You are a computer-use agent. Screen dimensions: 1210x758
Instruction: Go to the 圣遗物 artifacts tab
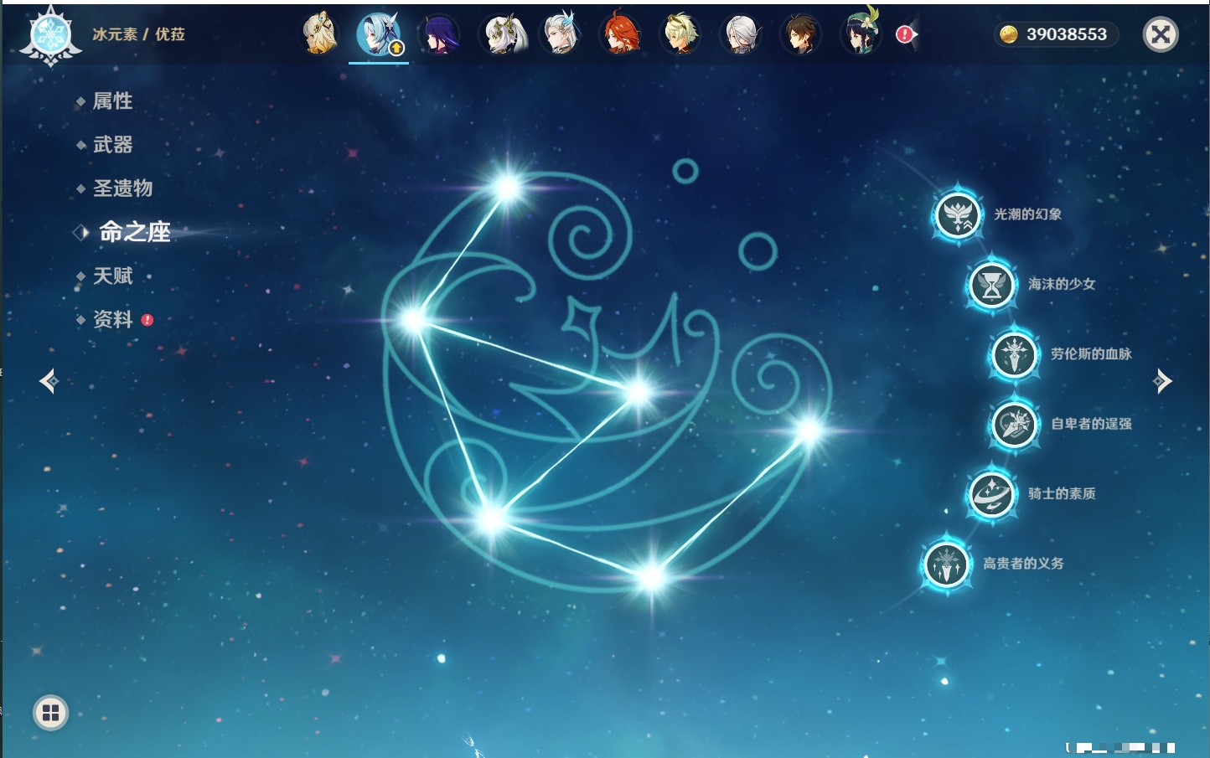122,188
